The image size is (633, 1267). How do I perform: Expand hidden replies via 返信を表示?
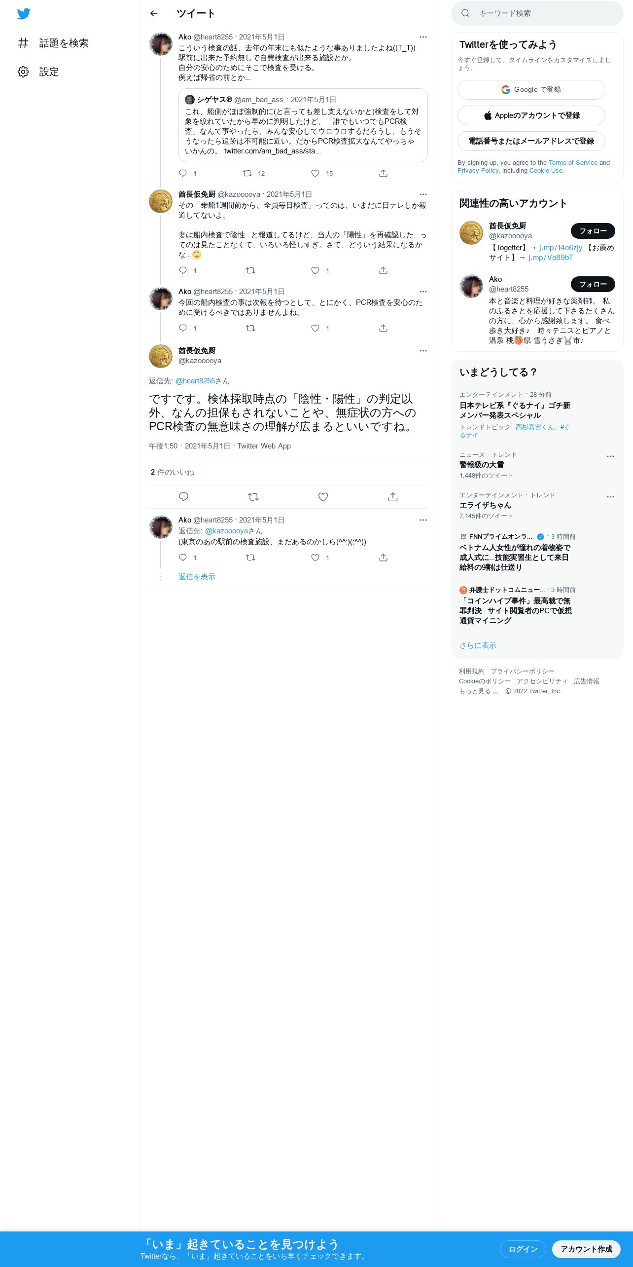click(x=197, y=577)
